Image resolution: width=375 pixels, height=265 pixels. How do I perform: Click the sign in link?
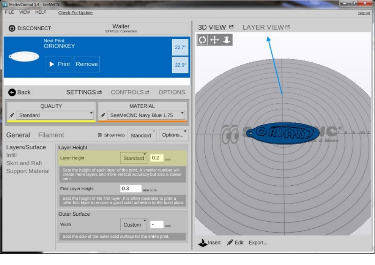click(x=364, y=13)
